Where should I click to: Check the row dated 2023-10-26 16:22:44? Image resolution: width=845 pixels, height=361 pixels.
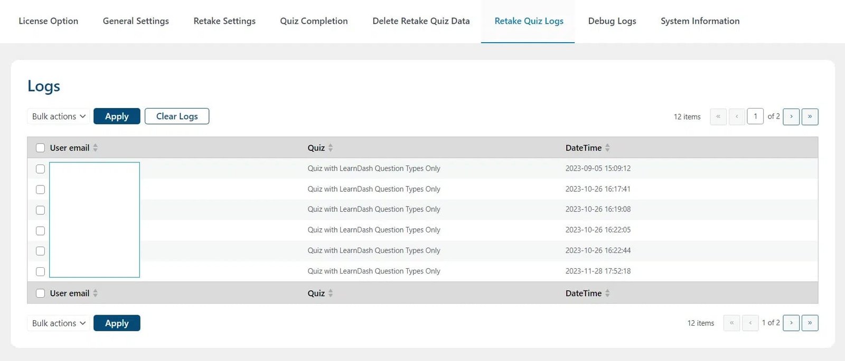(40, 251)
